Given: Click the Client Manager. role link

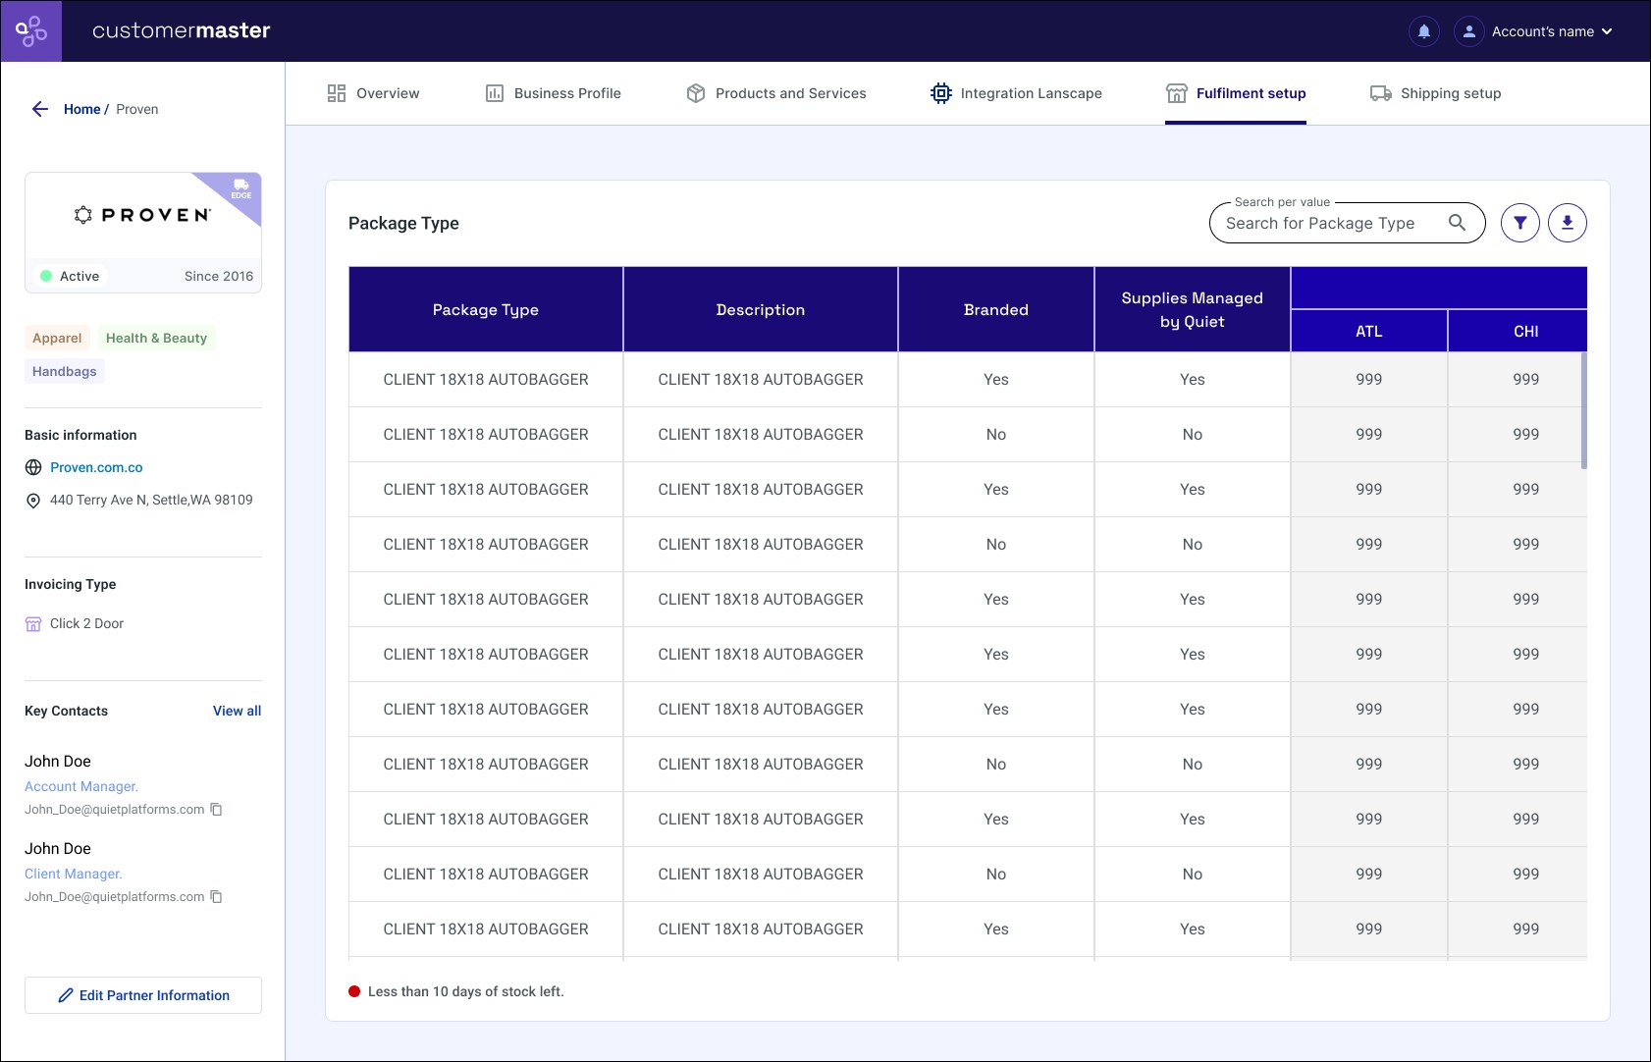Looking at the screenshot, I should [74, 874].
